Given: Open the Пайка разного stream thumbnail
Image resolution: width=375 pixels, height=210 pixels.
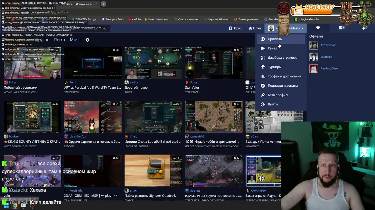Looking at the screenshot, I should click(153, 171).
